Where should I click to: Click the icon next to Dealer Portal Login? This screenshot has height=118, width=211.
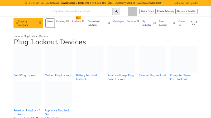(196, 3)
